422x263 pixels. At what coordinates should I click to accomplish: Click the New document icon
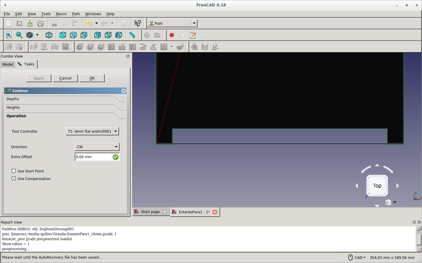tap(9, 23)
